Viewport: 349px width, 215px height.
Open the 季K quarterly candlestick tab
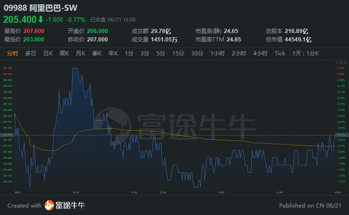97,54
